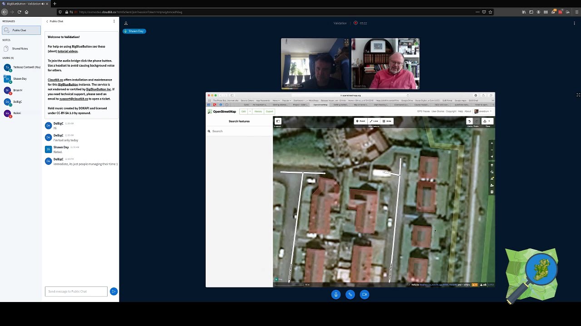The image size is (581, 326).
Task: Hide Public Chat via back chevron
Action: click(47, 21)
